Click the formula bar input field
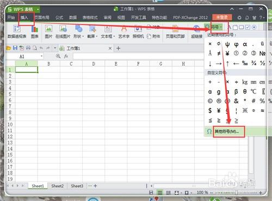Screen dimensions: 272x201 click(139, 56)
